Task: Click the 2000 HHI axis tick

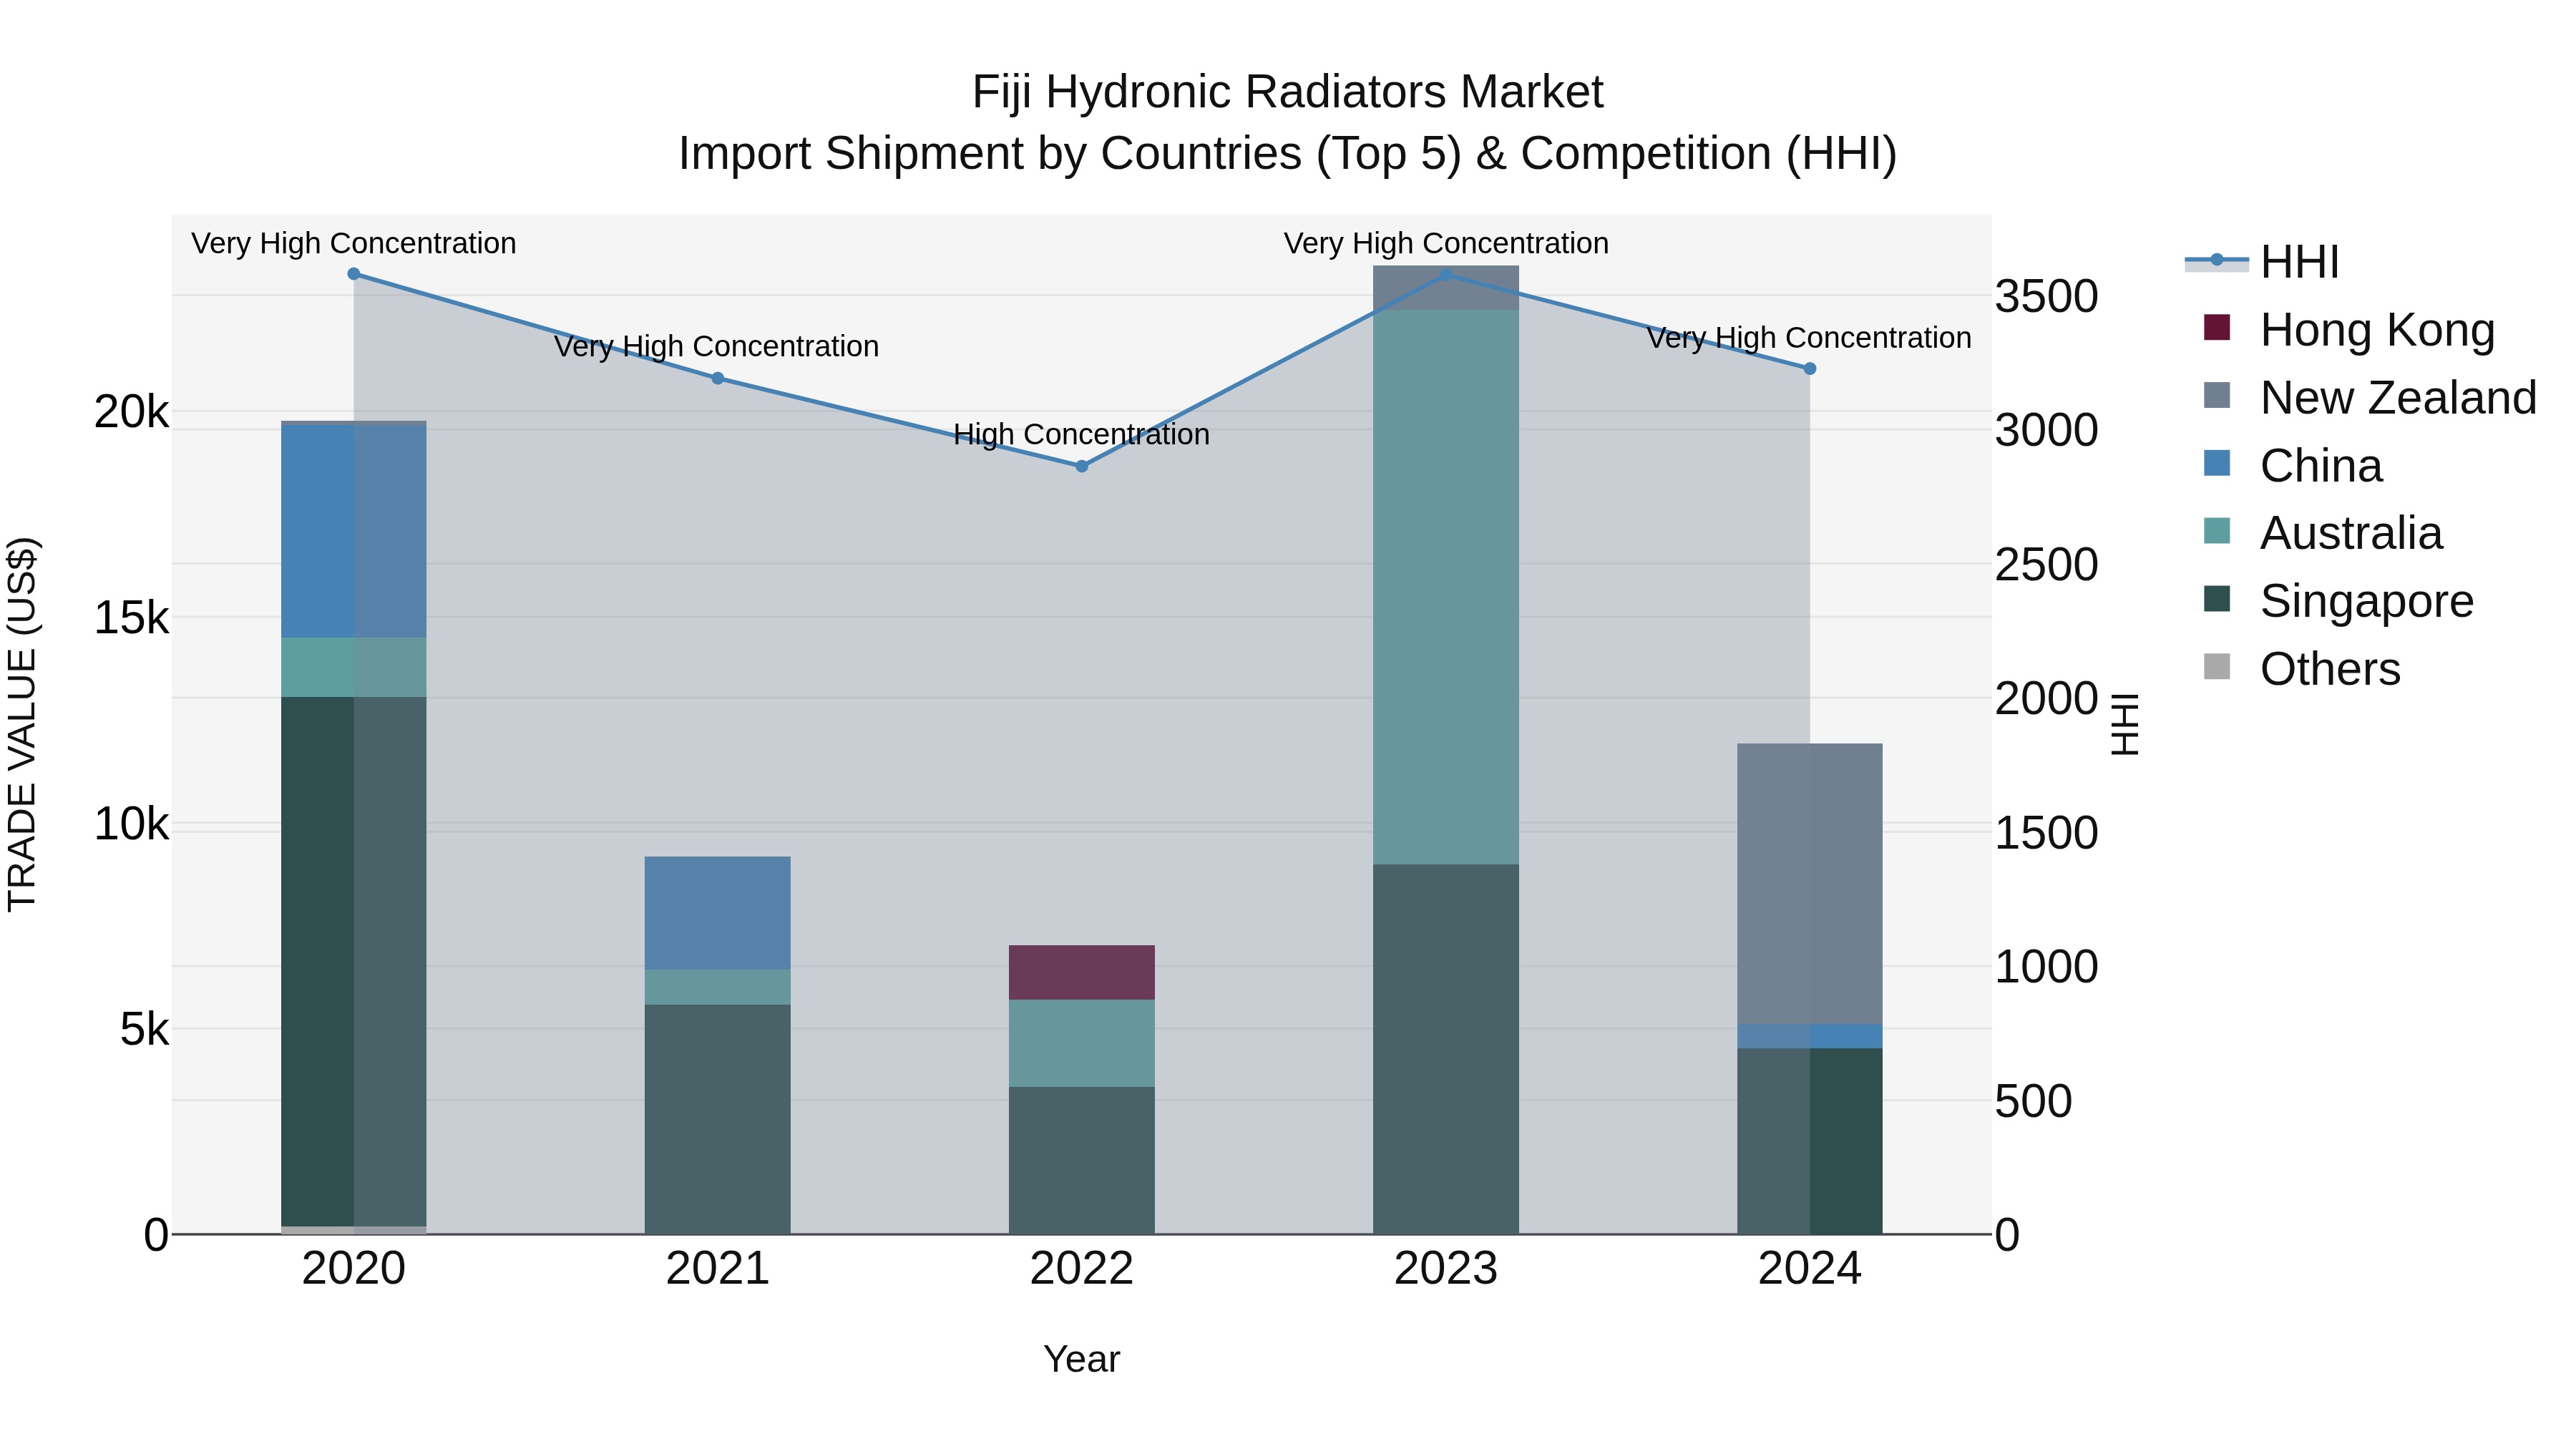Action: pyautogui.click(x=2047, y=698)
